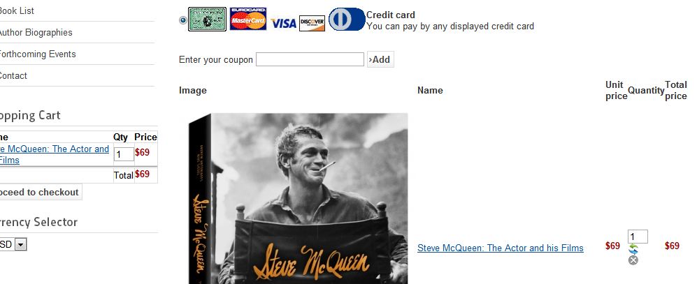
Task: Open the currency selector dropdown
Action: [20, 244]
